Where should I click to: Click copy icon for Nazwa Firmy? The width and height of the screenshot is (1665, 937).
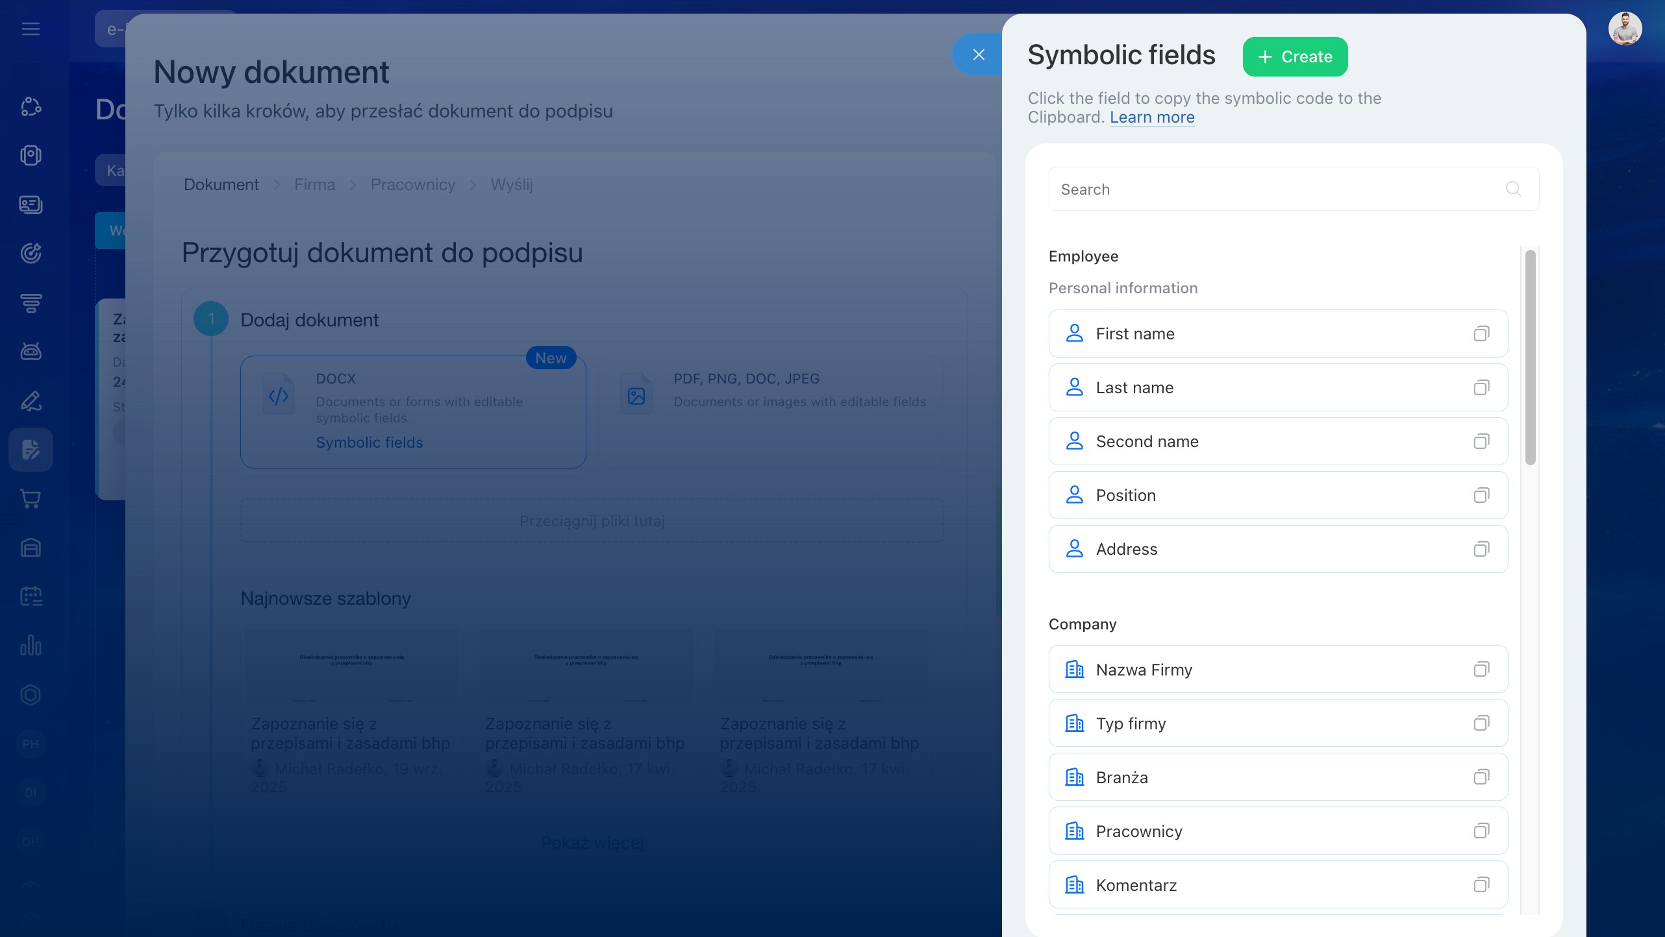[x=1481, y=669]
